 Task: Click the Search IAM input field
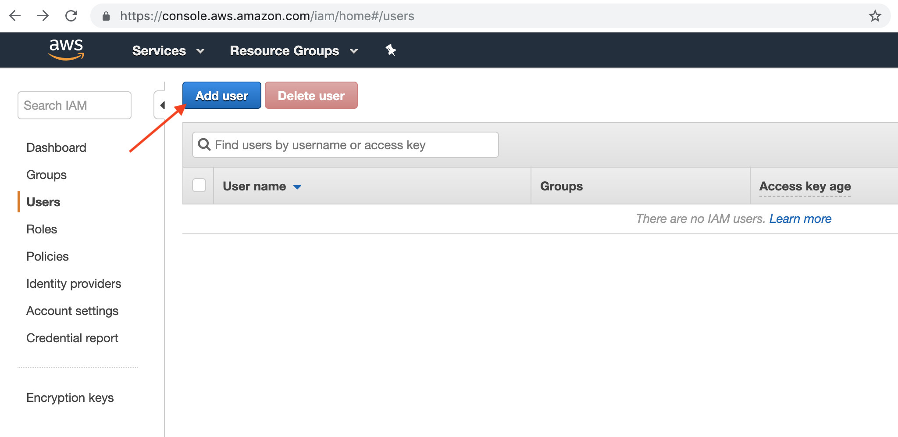[75, 105]
